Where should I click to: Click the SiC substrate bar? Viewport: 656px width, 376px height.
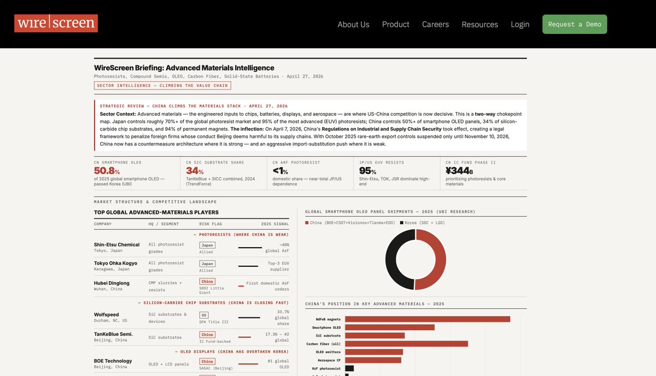point(375,336)
